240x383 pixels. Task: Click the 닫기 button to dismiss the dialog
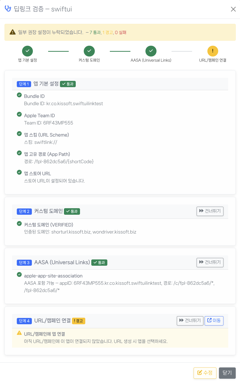(227, 373)
